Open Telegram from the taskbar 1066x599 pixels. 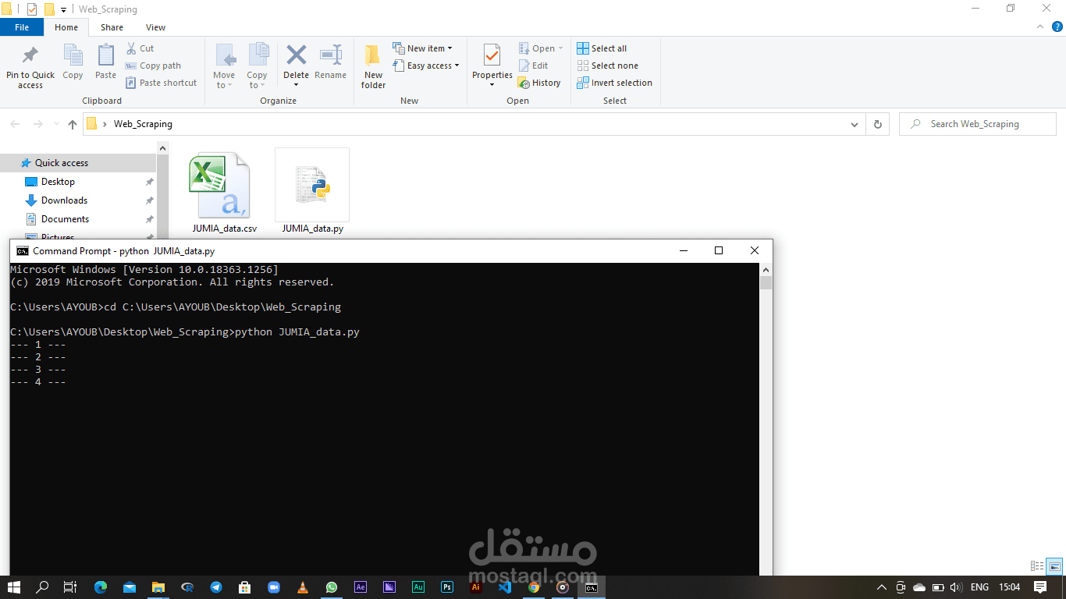(x=215, y=587)
